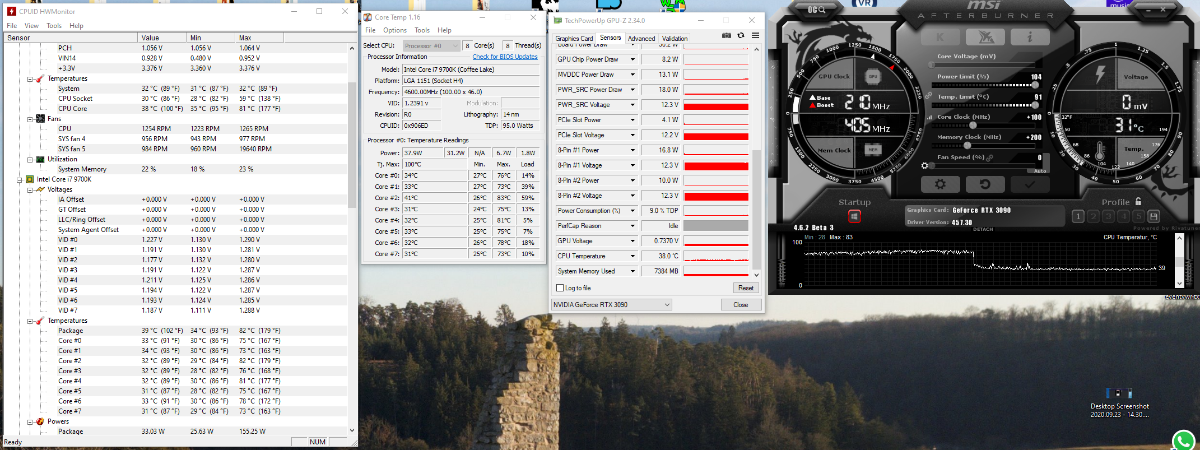This screenshot has height=450, width=1200.
Task: Click the Memory Clock slider handle
Action: (967, 146)
